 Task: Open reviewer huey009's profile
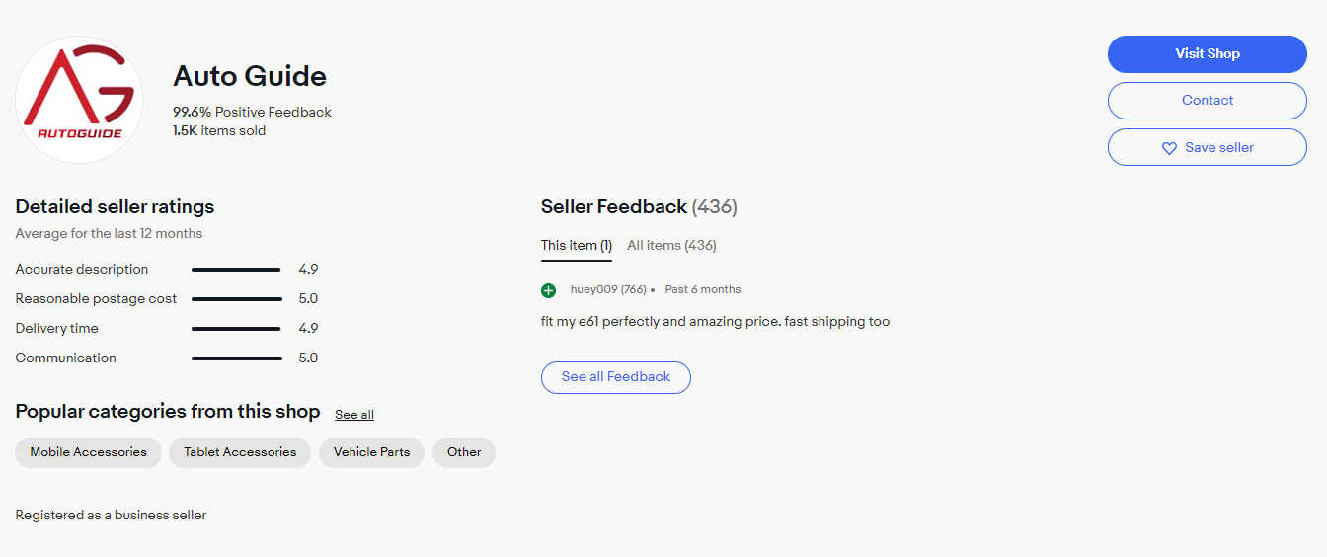[593, 290]
